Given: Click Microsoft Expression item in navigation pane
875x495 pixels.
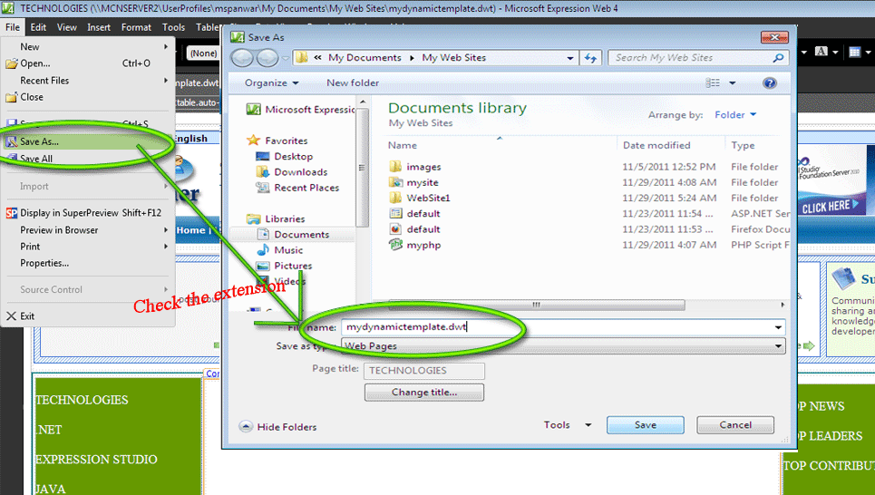Looking at the screenshot, I should [x=310, y=110].
